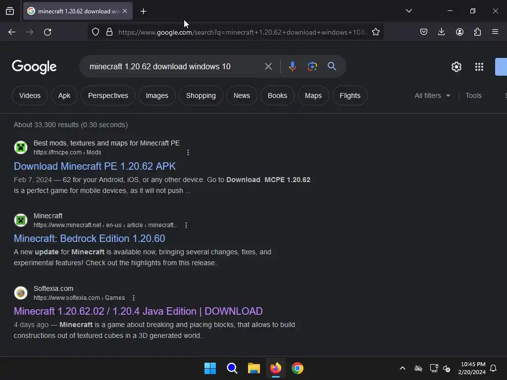507x380 pixels.
Task: Clear the search query with X
Action: (x=268, y=67)
